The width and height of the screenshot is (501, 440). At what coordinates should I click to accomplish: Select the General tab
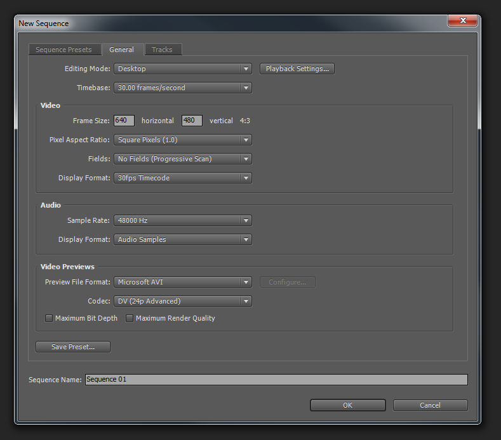tap(121, 50)
